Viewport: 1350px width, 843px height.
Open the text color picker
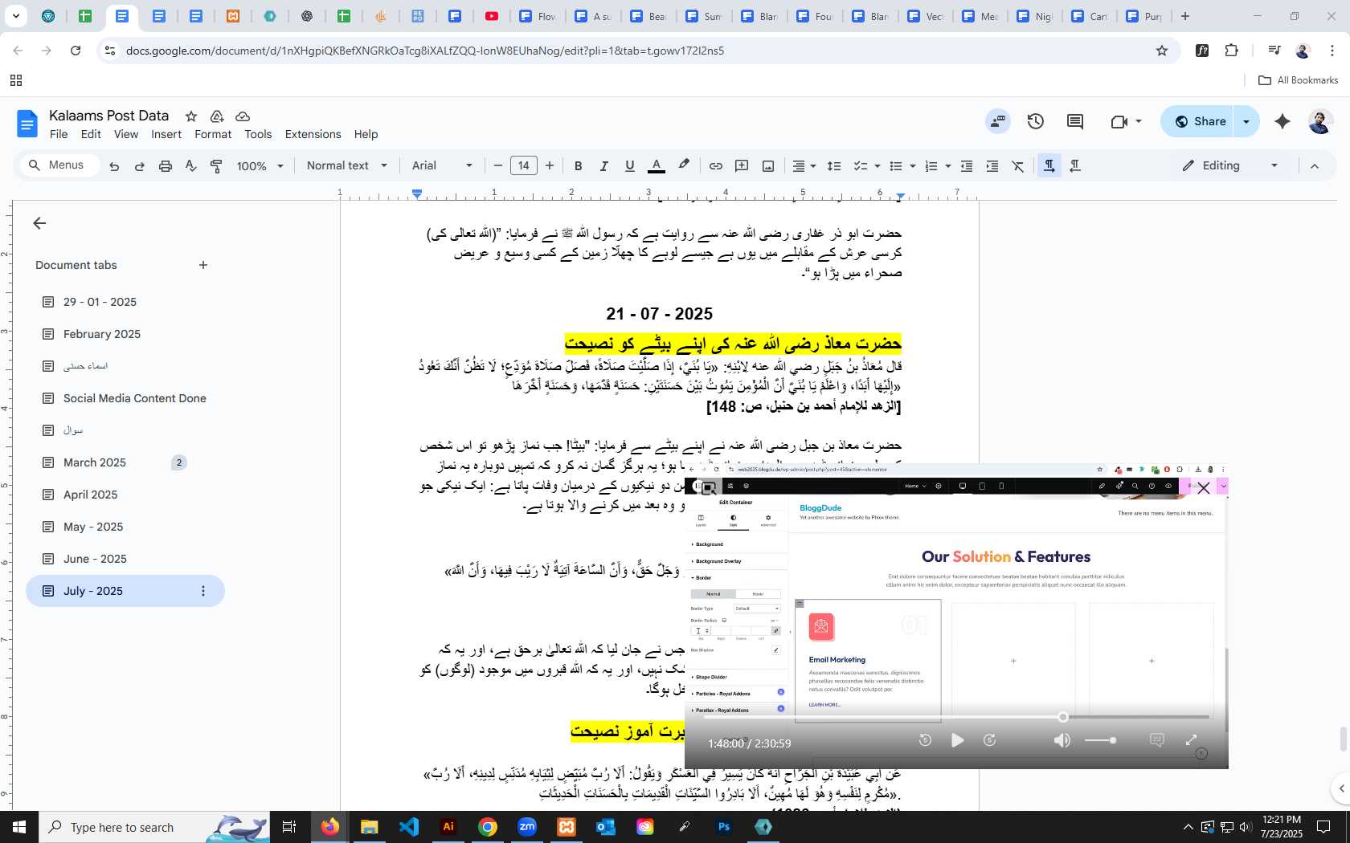pyautogui.click(x=657, y=166)
